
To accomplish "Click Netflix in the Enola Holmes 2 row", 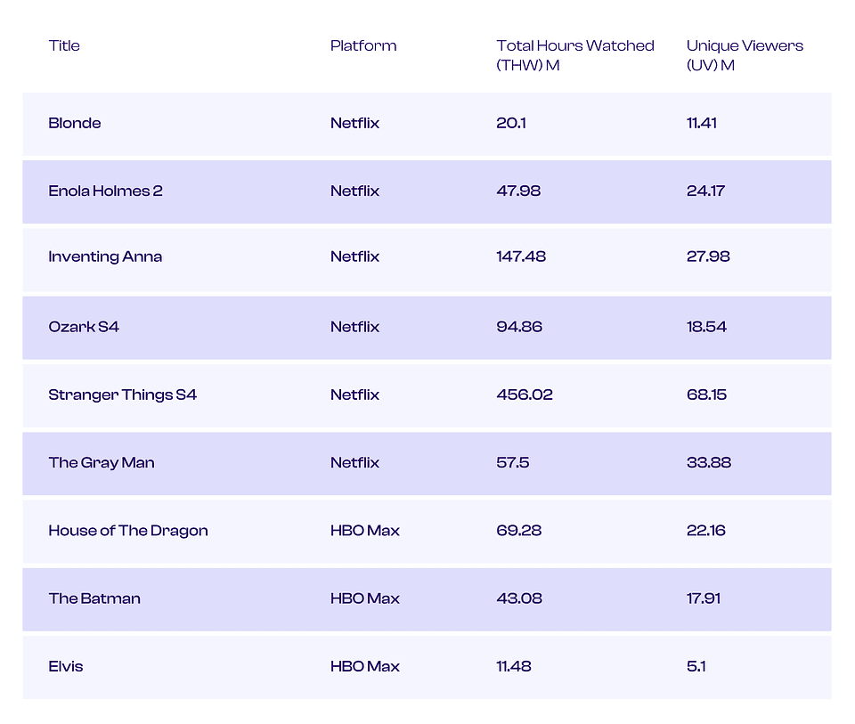I will tap(354, 191).
